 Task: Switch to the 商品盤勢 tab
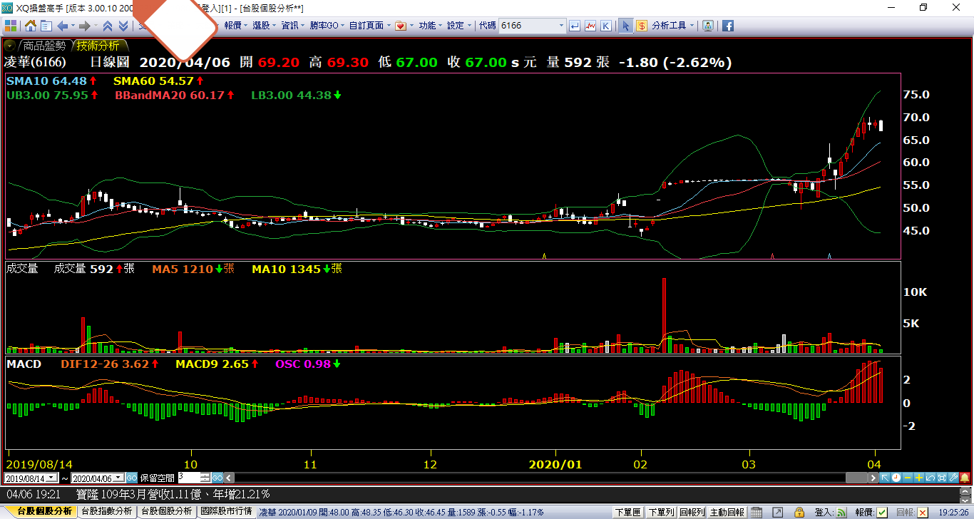point(44,46)
